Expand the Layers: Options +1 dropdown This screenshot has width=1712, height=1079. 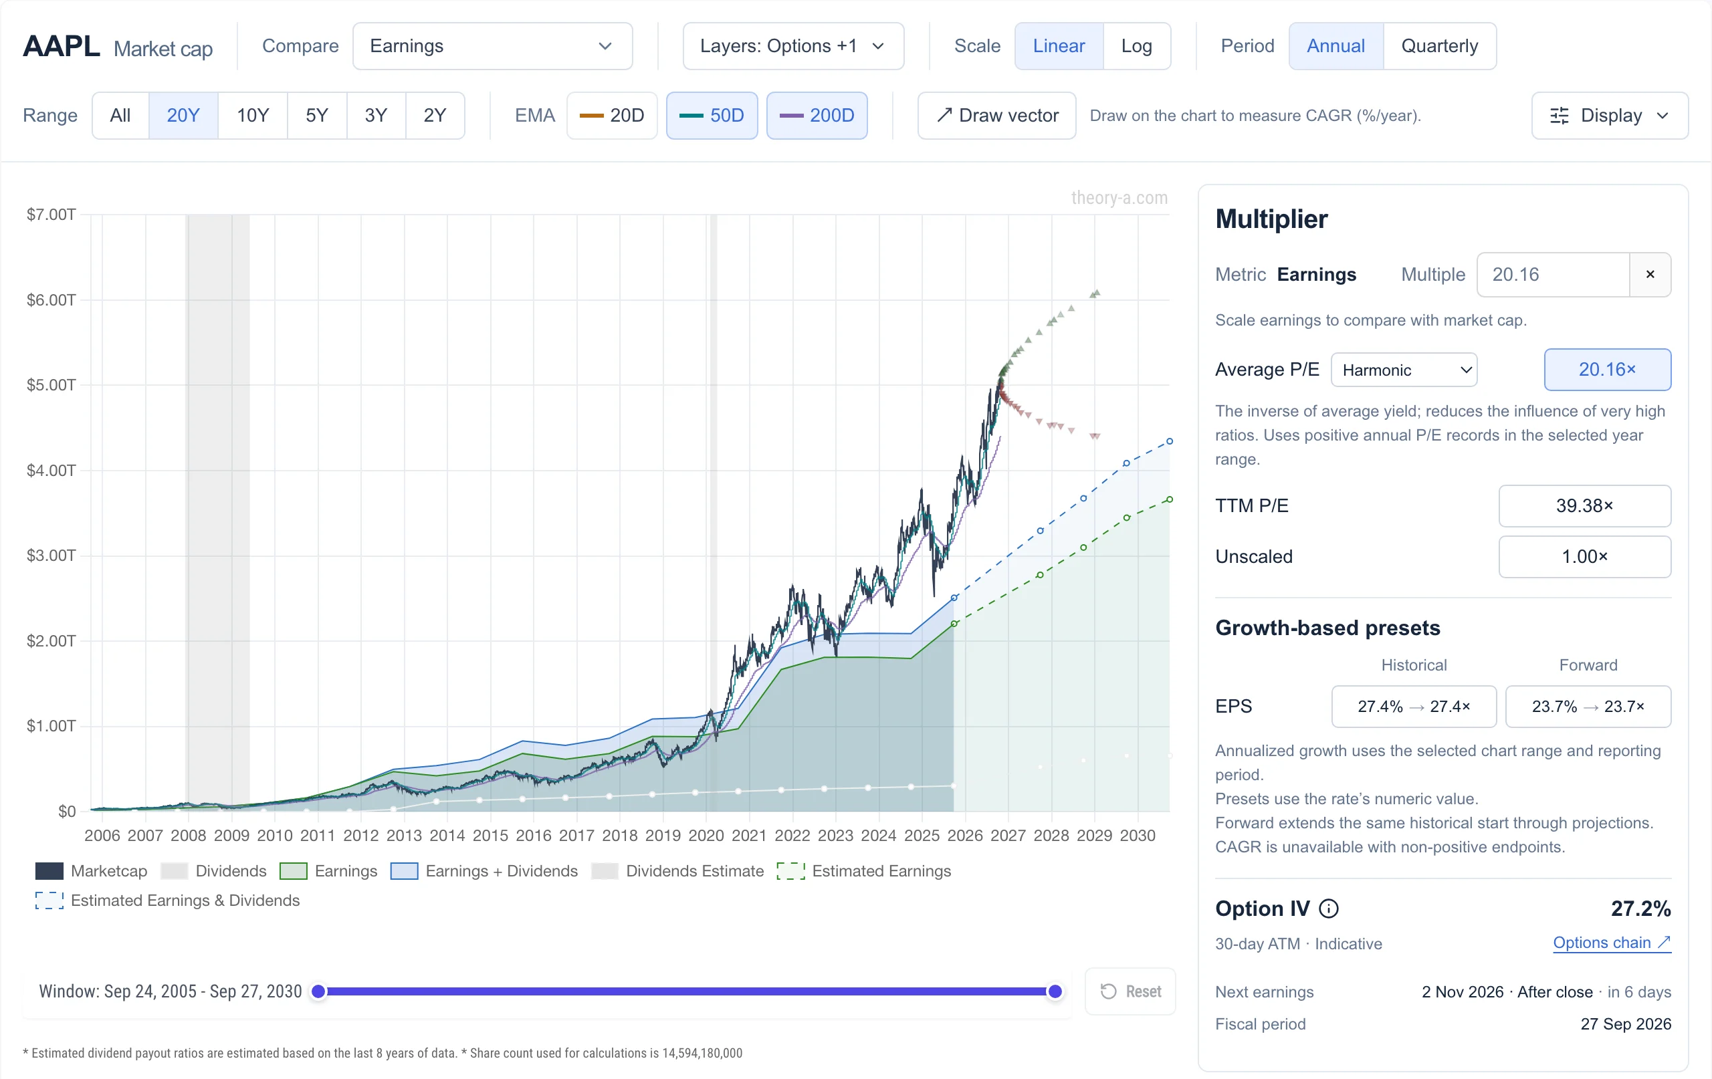[x=792, y=46]
